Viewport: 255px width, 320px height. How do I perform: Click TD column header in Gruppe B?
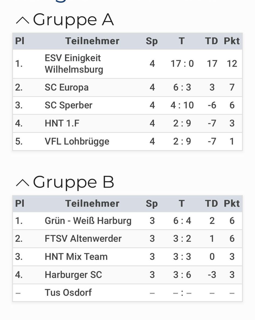click(x=211, y=204)
